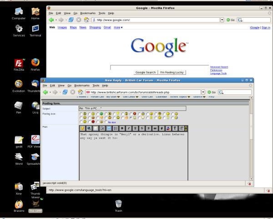Expand URL history dropdown in Google window
273x219 pixels.
(x=222, y=20)
